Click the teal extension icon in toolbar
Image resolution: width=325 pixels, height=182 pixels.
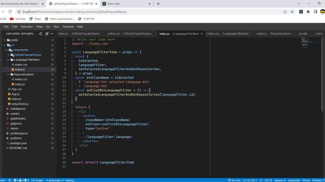(301, 12)
